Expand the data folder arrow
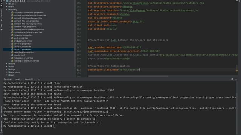Screen dimensions: 241x135 [x=6, y=64]
